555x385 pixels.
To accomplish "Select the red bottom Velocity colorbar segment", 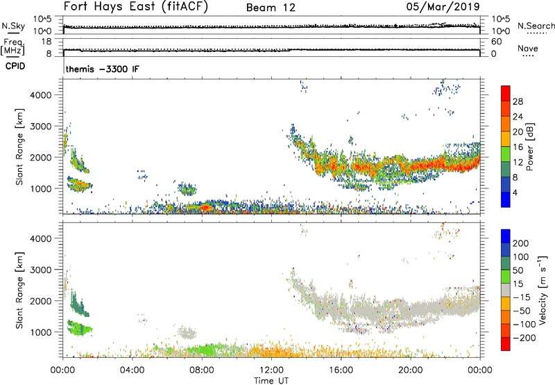I will (506, 344).
